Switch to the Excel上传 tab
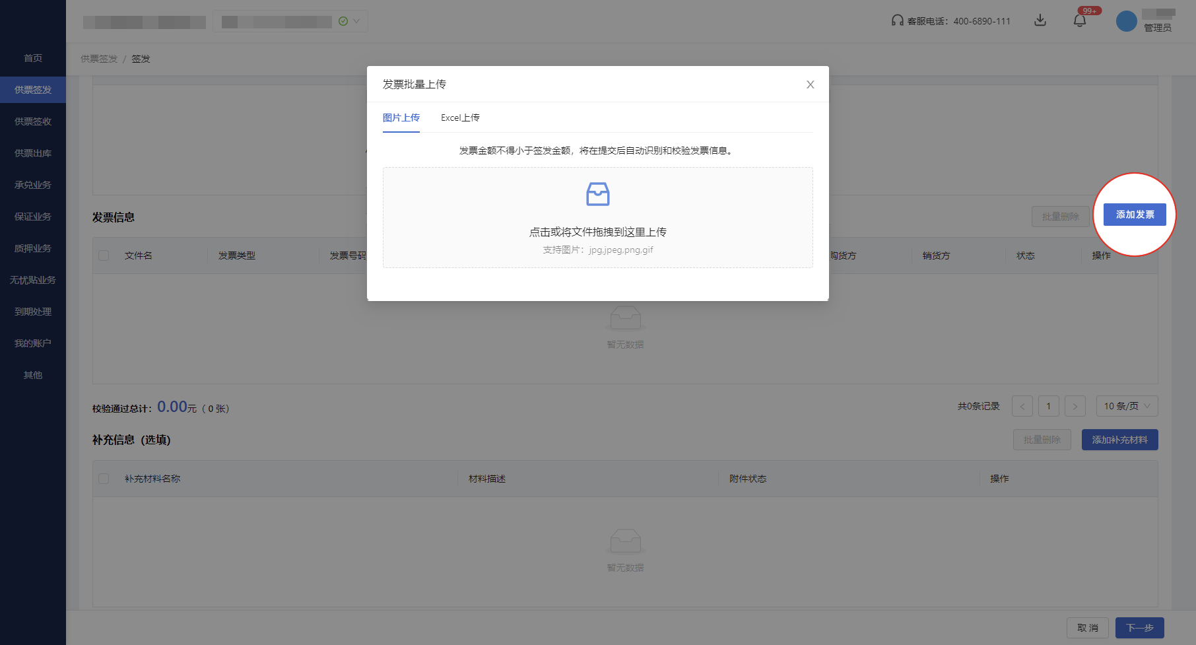 pos(460,118)
